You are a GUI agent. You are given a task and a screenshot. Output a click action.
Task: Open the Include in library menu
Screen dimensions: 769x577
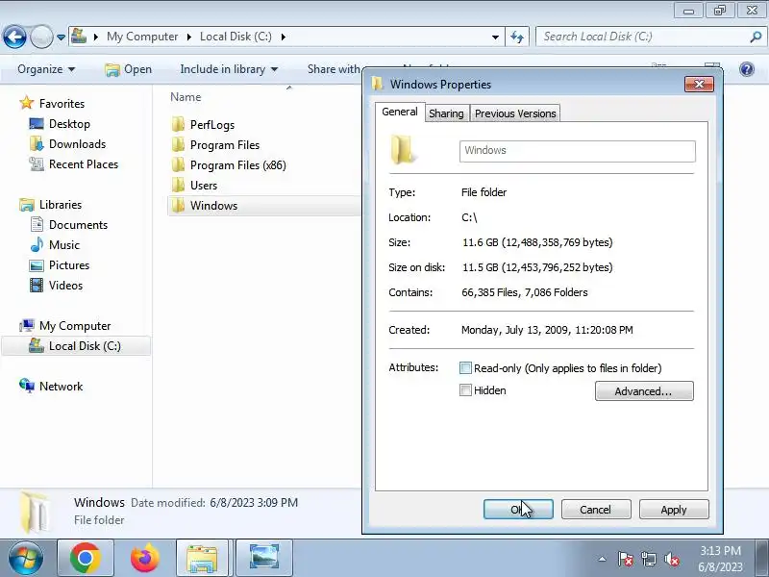coord(229,69)
